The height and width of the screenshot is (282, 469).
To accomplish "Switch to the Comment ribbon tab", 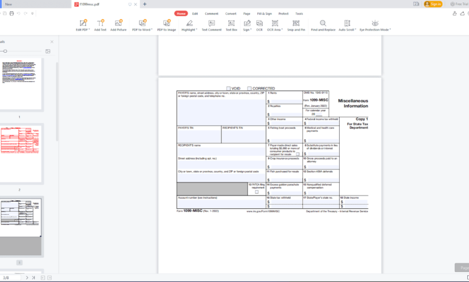I will point(212,13).
